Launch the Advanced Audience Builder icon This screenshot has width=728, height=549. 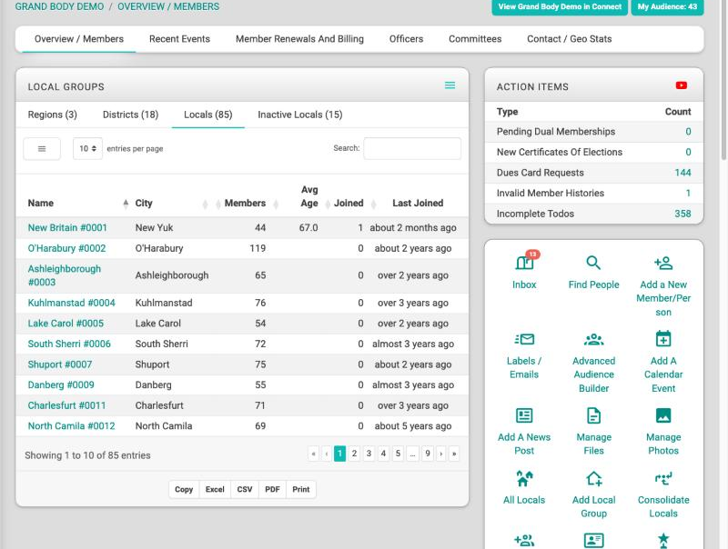point(593,339)
